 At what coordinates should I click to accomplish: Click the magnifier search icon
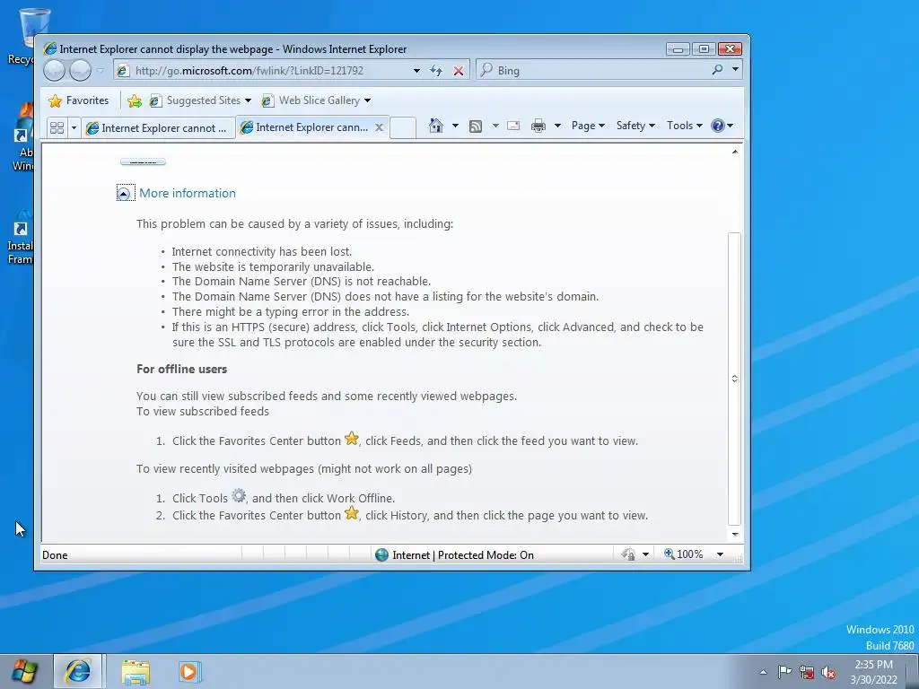coord(717,70)
